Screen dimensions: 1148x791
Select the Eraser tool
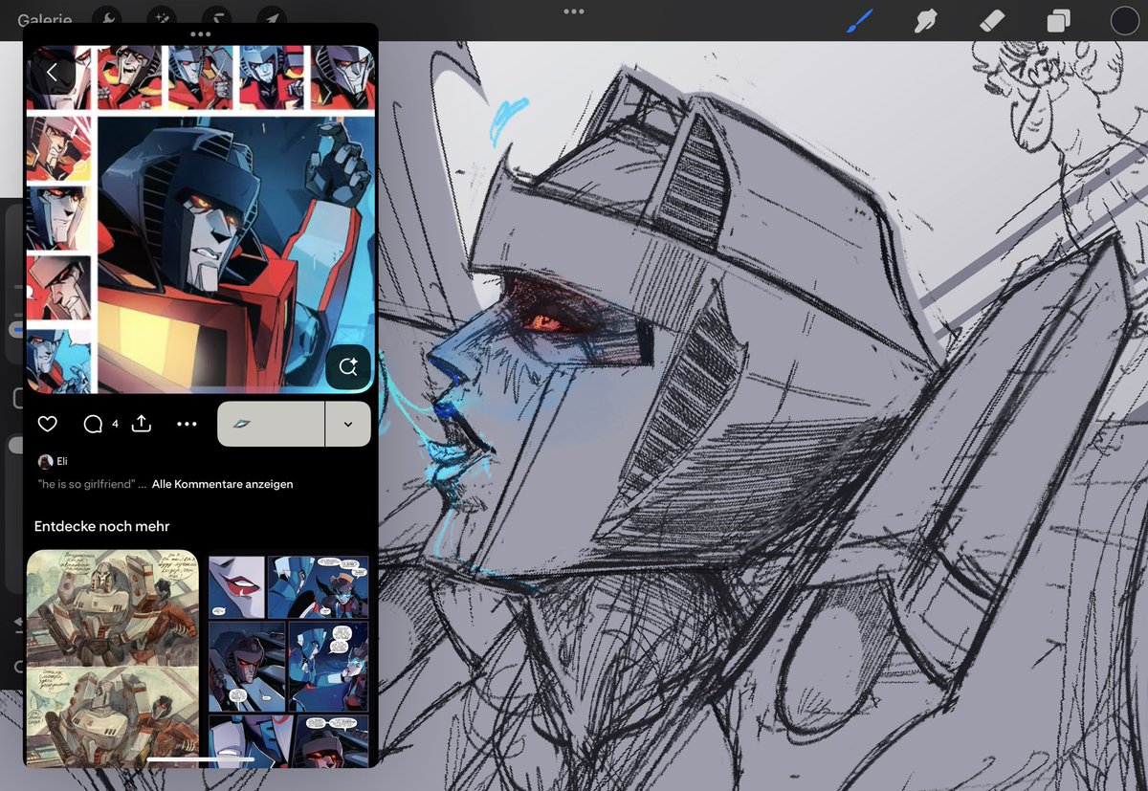click(x=992, y=18)
